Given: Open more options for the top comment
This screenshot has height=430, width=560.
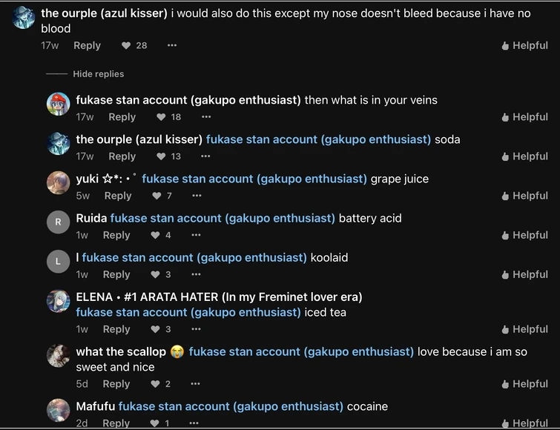Looking at the screenshot, I should point(172,45).
